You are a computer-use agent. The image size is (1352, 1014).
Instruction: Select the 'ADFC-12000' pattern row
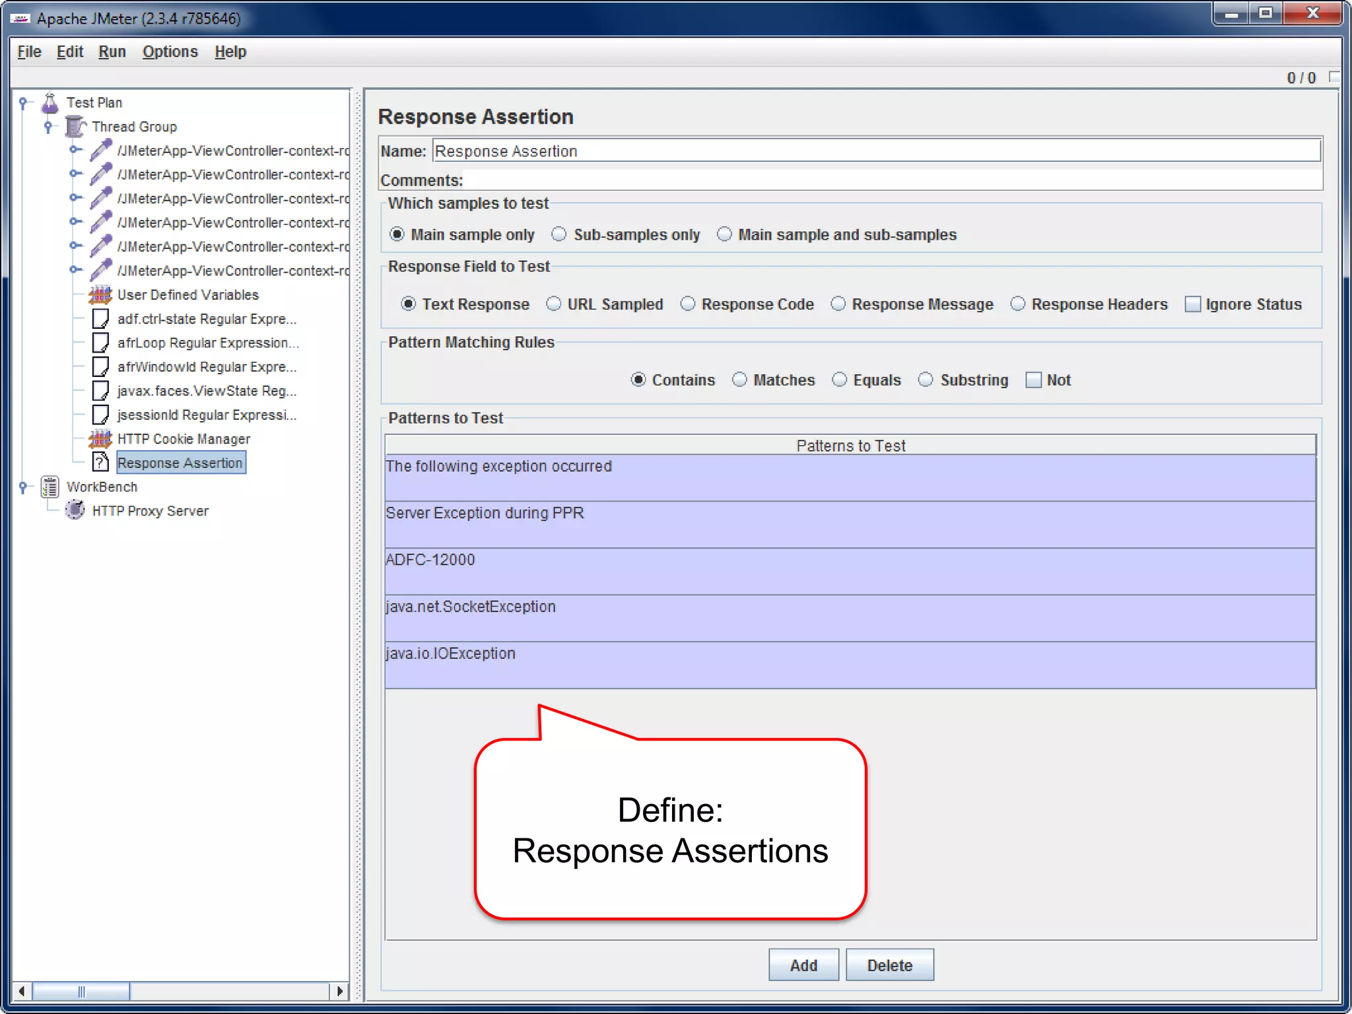pyautogui.click(x=850, y=572)
